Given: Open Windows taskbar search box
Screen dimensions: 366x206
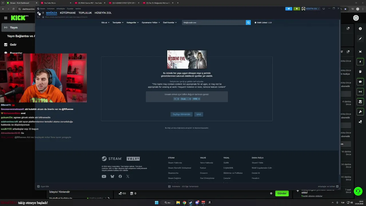Looking at the screenshot, I should (168, 203).
